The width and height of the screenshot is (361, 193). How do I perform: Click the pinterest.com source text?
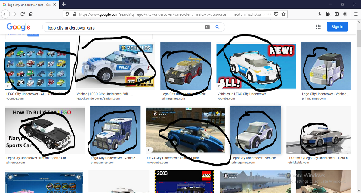[x=15, y=163]
